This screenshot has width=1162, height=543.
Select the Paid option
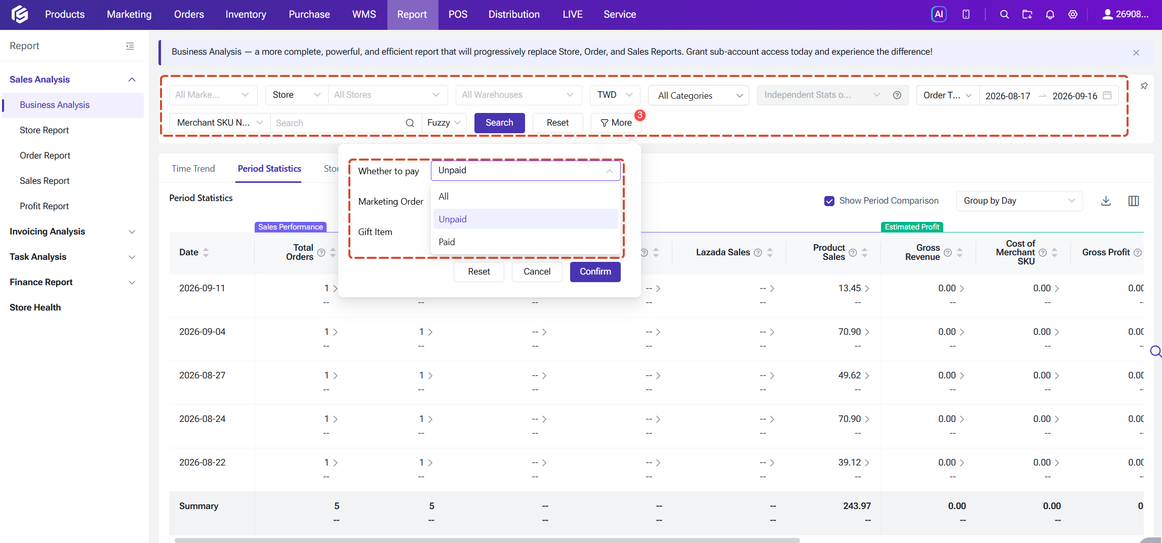coord(526,242)
